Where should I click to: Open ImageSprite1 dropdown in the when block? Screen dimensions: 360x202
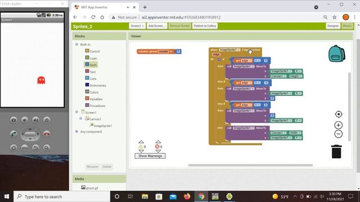(229, 50)
